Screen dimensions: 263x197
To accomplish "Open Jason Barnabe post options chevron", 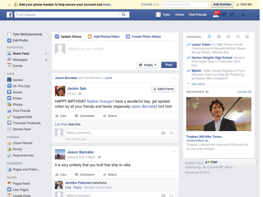I will 175,151.
